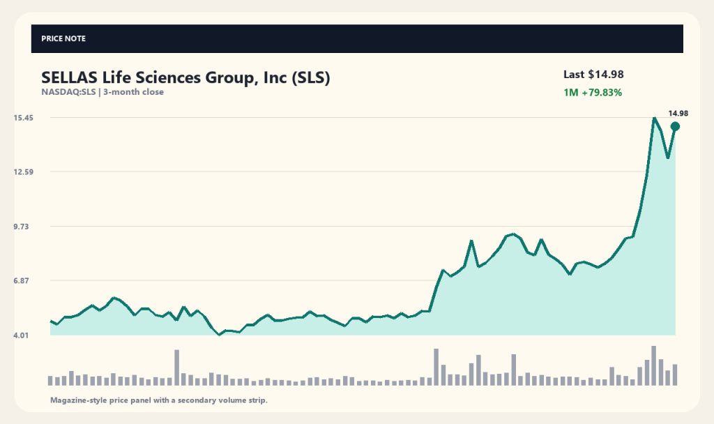Click the tallest volume bar near the chart end
714x424 pixels.
click(654, 365)
